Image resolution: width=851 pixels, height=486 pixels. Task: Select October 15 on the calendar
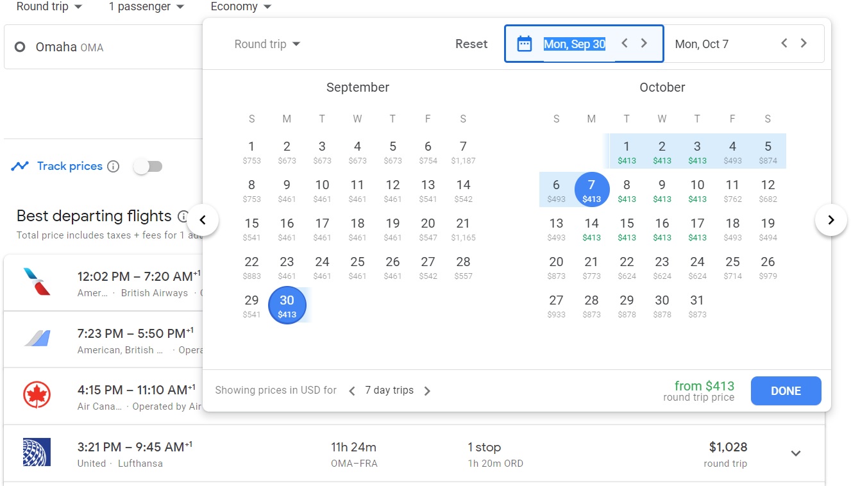coord(627,229)
